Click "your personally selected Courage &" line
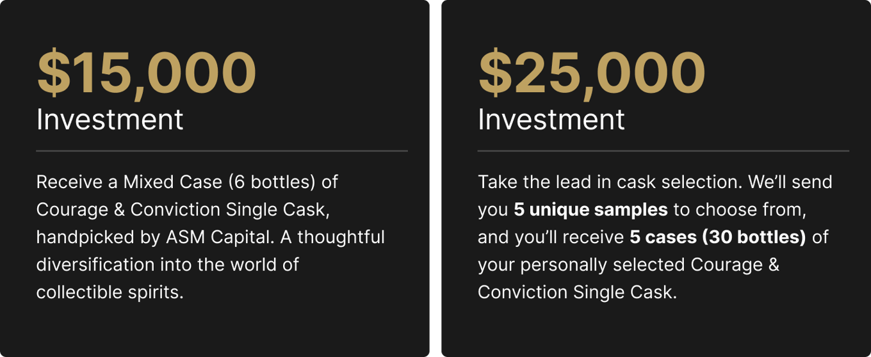871x357 pixels. point(629,265)
